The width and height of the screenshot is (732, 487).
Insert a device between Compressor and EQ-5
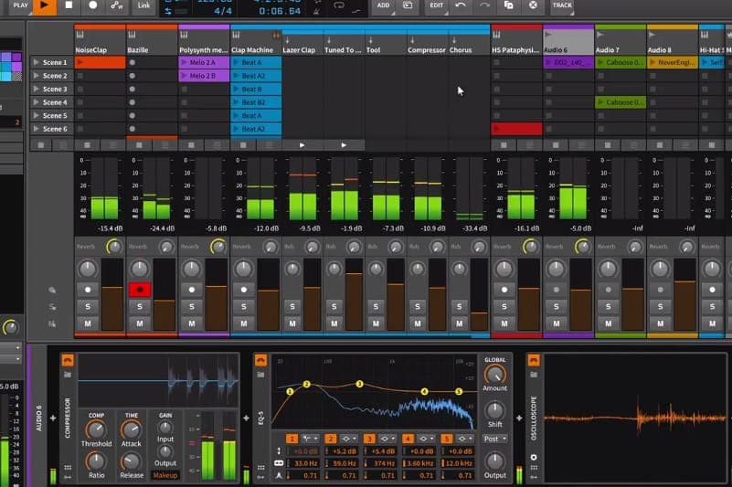(x=246, y=418)
